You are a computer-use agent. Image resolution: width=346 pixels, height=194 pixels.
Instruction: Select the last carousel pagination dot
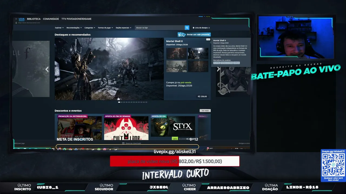point(146,102)
